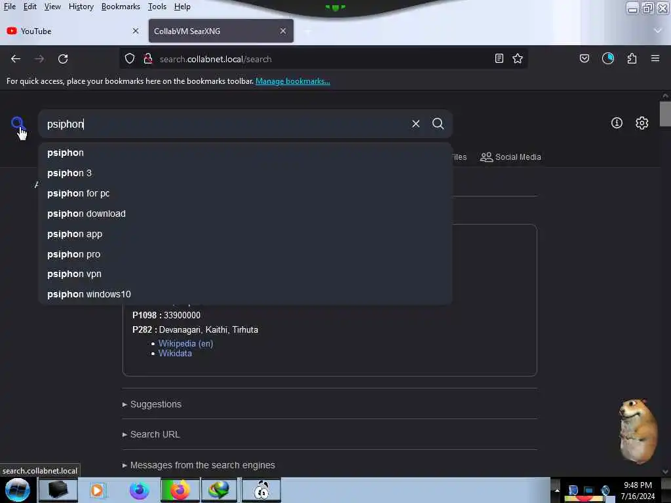This screenshot has width=671, height=503.
Task: Open the Pocket save icon
Action: click(584, 58)
